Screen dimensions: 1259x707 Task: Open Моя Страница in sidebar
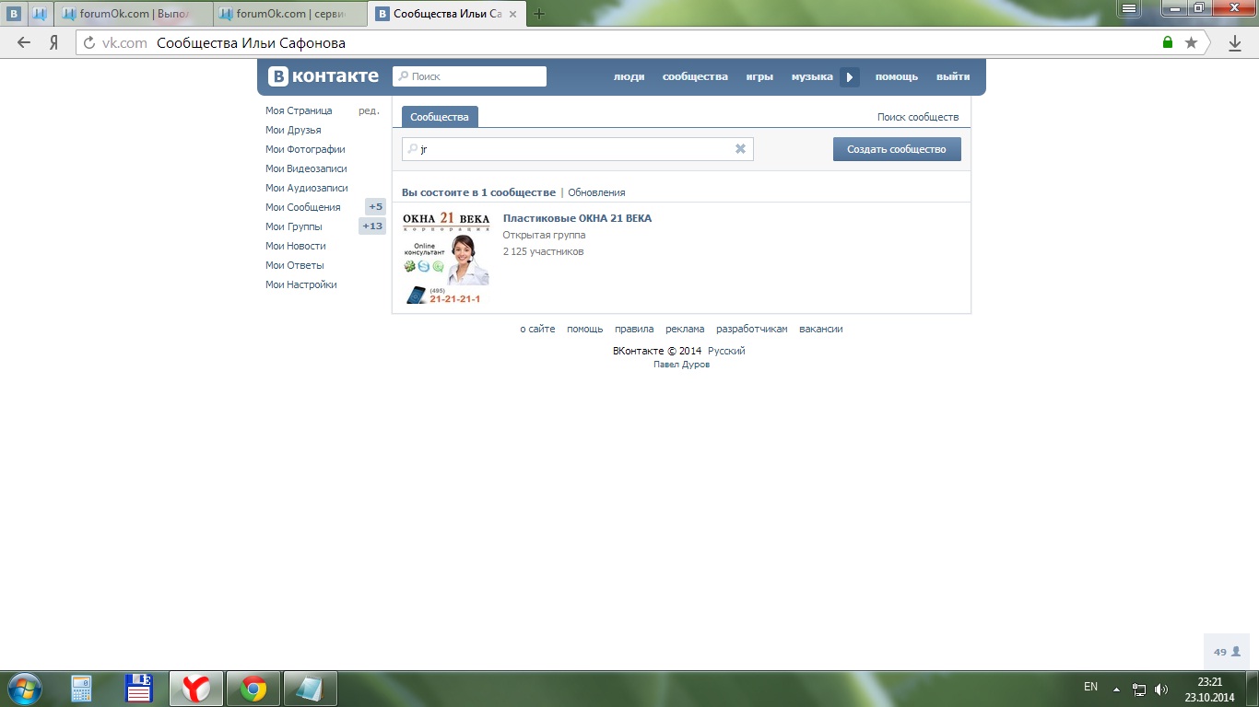coord(299,110)
